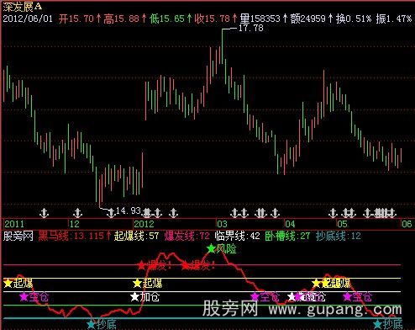Viewport: 415px width, 330px height.
Task: Click the single anchor marker between 2012 and 03
Action: click(x=174, y=213)
